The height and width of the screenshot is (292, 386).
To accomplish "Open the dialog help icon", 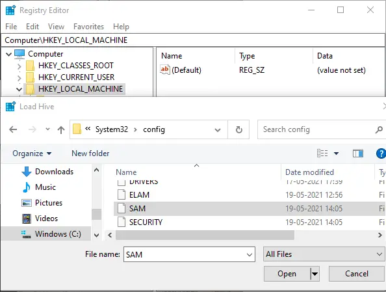I will pyautogui.click(x=381, y=153).
